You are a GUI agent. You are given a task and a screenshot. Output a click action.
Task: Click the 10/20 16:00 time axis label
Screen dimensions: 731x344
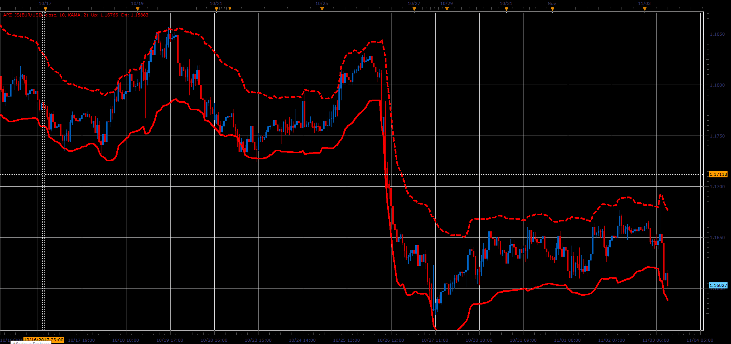[x=214, y=340]
